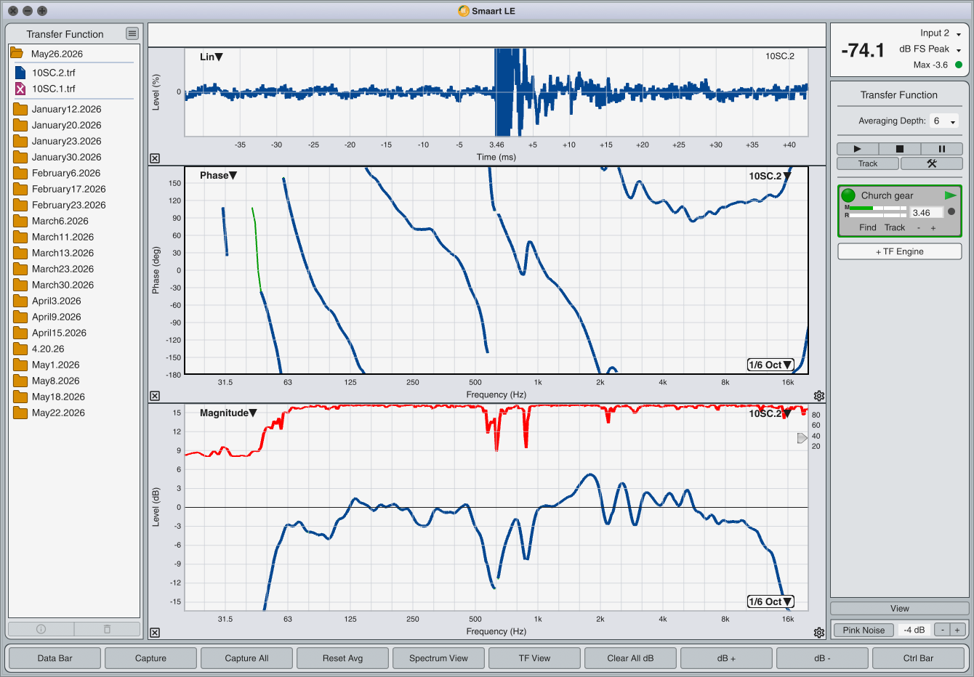Click the coherence threshold arrow marker
The width and height of the screenshot is (974, 677).
(x=802, y=438)
